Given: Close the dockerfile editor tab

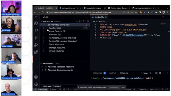Looking at the screenshot, I should point(106,17).
